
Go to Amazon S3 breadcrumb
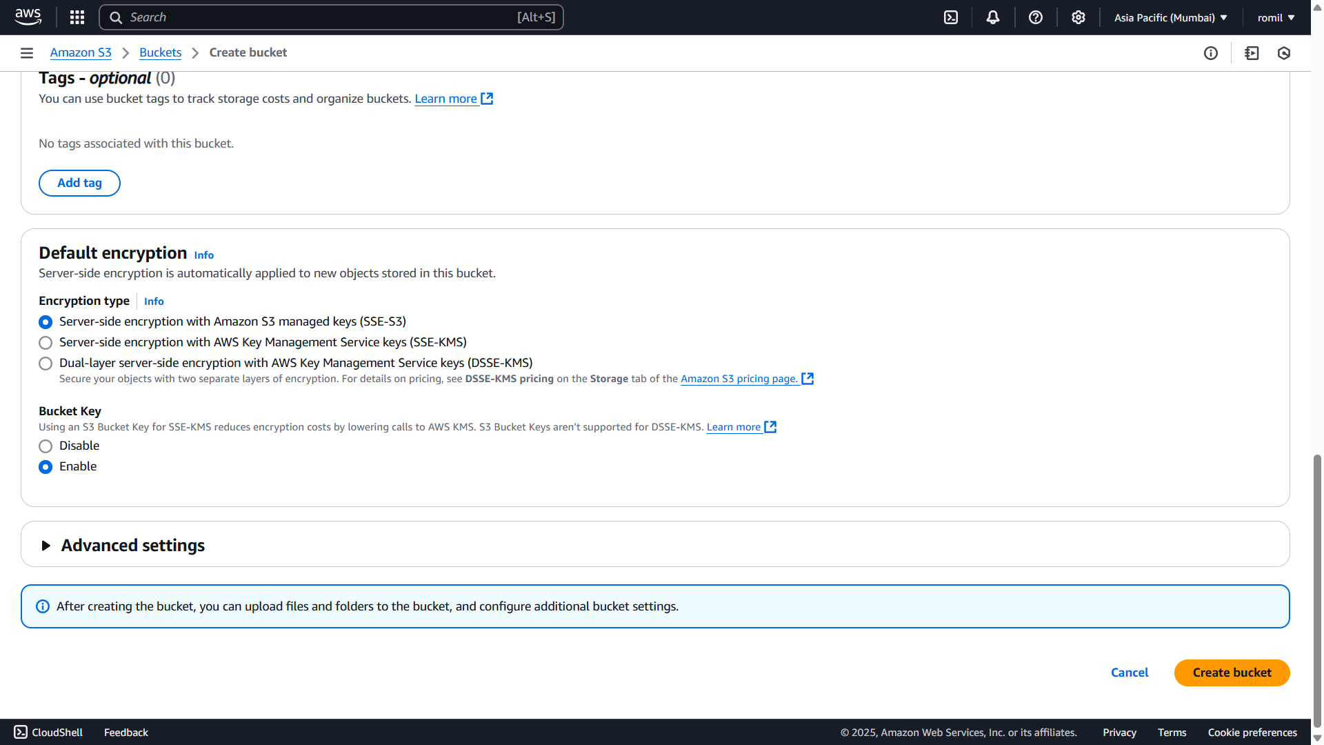(x=81, y=52)
